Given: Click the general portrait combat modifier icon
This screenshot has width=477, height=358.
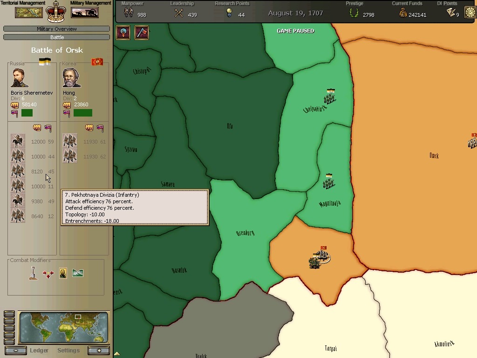Looking at the screenshot, I should [63, 273].
